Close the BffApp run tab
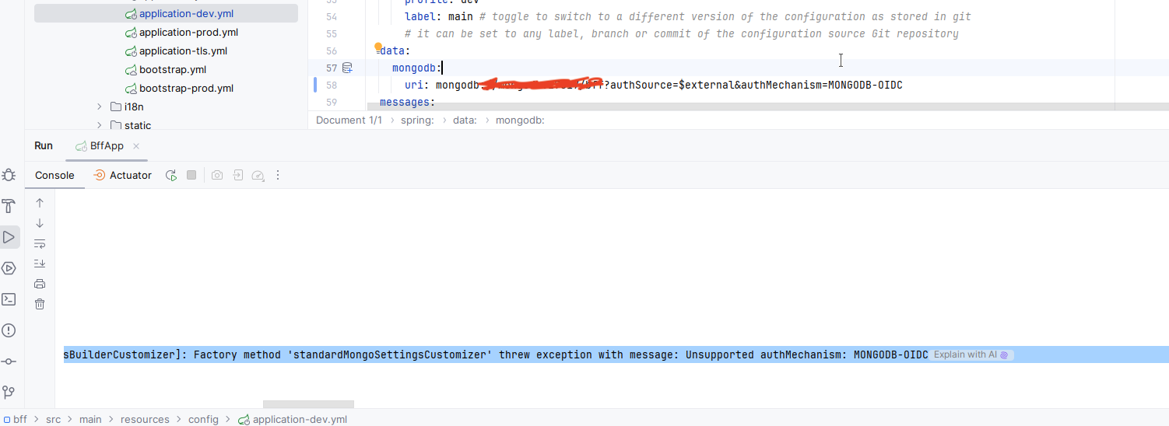Image resolution: width=1169 pixels, height=426 pixels. pos(136,146)
